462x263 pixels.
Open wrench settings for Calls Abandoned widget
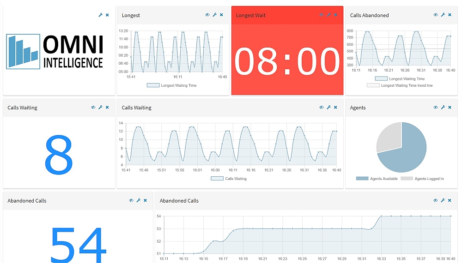click(x=443, y=15)
